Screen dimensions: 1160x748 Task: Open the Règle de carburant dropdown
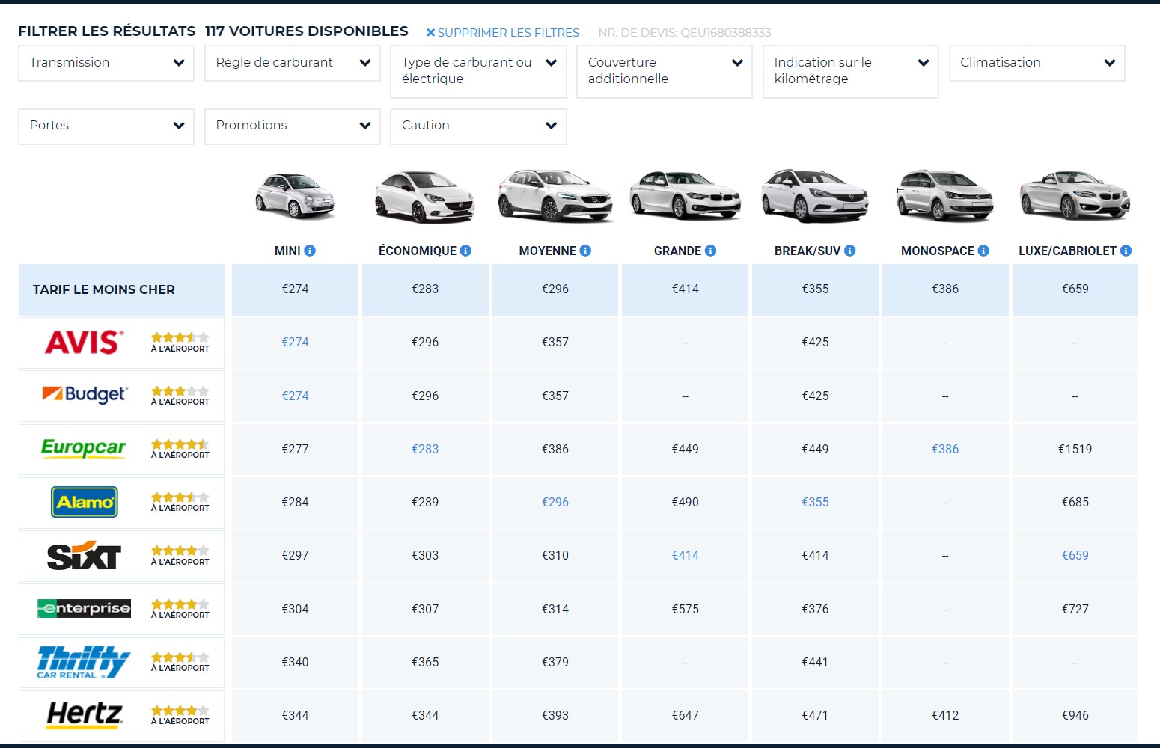(293, 63)
